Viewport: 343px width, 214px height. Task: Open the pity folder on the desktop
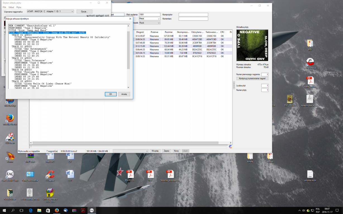[x=310, y=45]
